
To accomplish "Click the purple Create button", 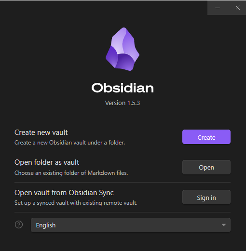I will tap(206, 137).
